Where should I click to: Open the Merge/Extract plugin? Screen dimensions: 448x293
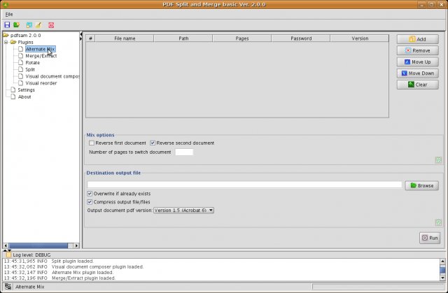click(41, 56)
